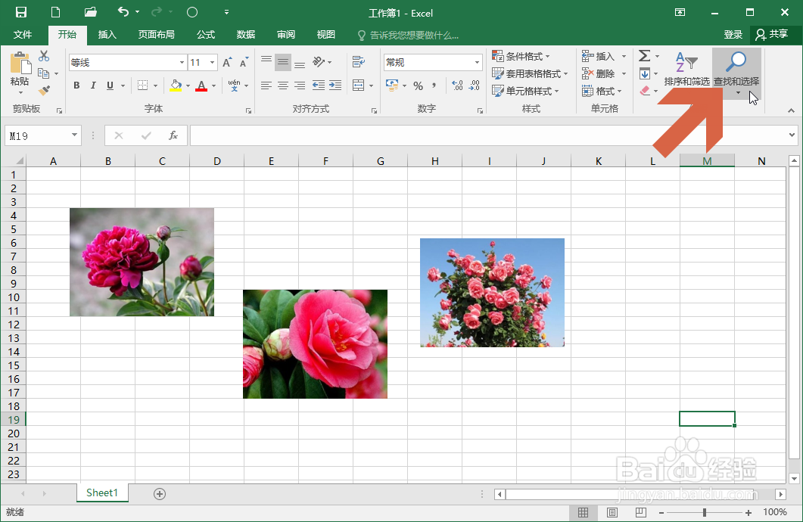Image resolution: width=803 pixels, height=522 pixels.
Task: Switch to Normal view in status bar
Action: [583, 512]
